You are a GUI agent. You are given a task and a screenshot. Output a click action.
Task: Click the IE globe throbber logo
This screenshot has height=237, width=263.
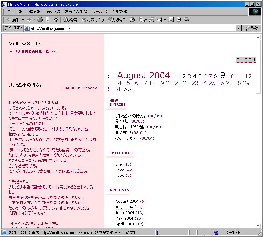click(x=255, y=12)
